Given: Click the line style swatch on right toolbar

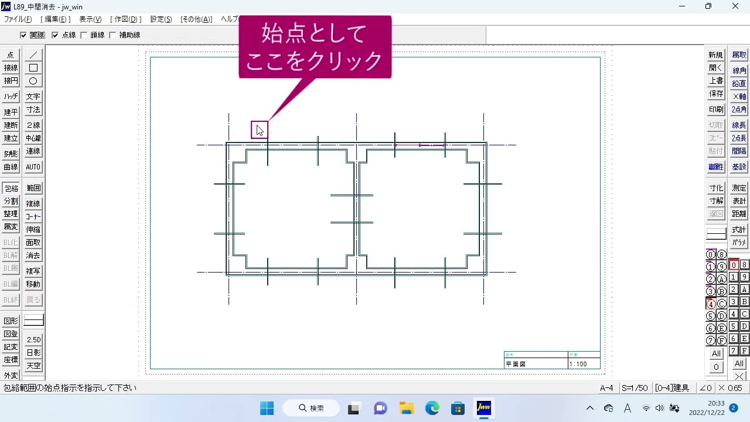Looking at the screenshot, I should coord(716,234).
